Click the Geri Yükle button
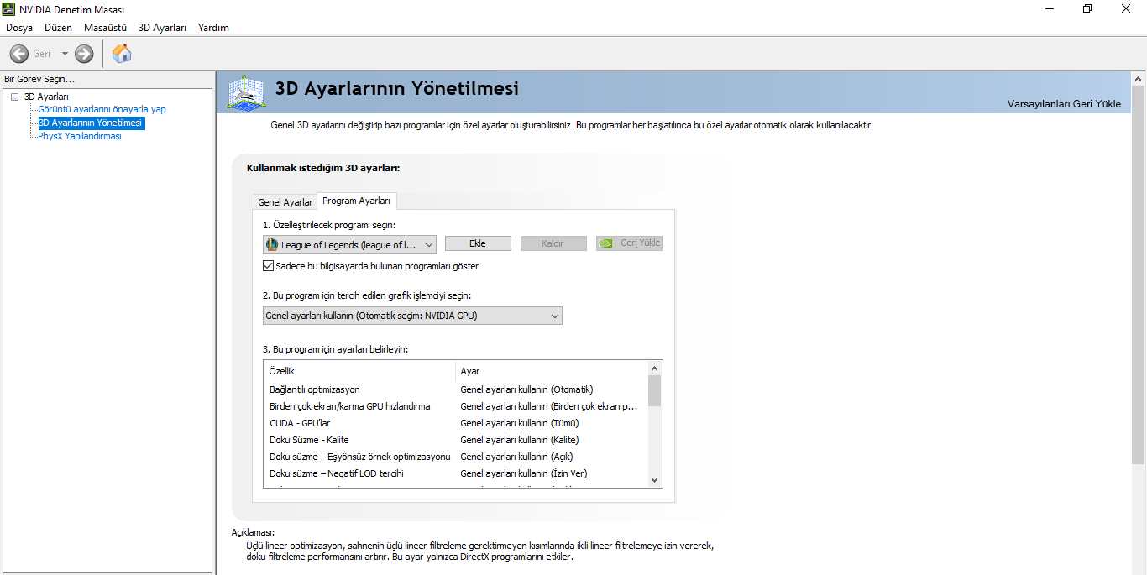 (629, 243)
